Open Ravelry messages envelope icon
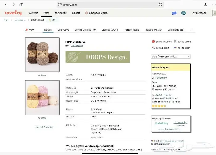 point(174,13)
